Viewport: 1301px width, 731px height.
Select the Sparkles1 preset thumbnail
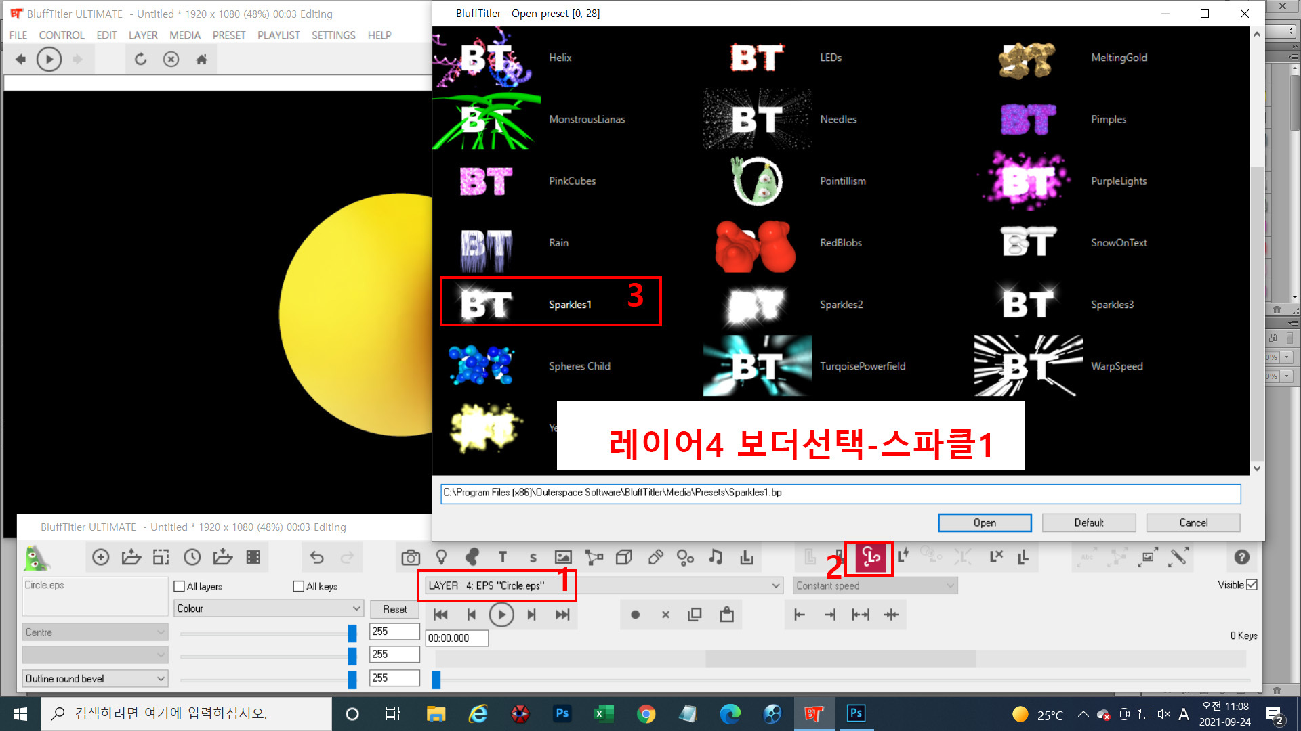point(486,304)
